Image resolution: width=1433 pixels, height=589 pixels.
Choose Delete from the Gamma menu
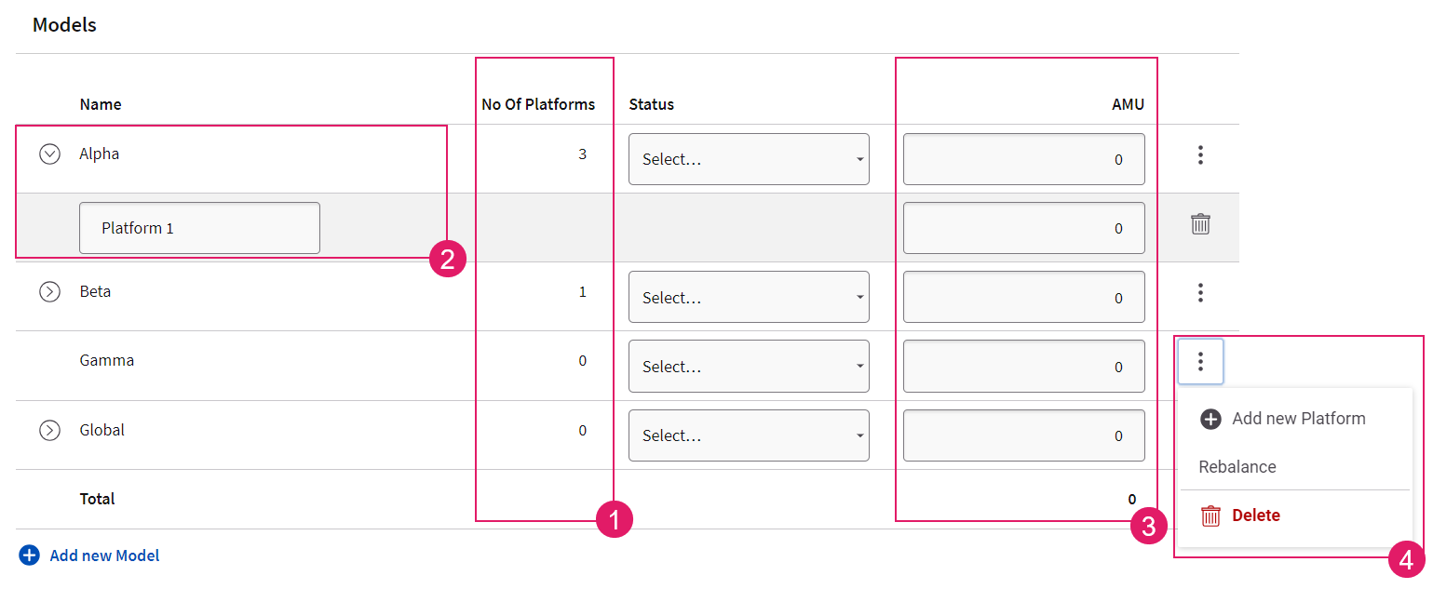pyautogui.click(x=1295, y=515)
